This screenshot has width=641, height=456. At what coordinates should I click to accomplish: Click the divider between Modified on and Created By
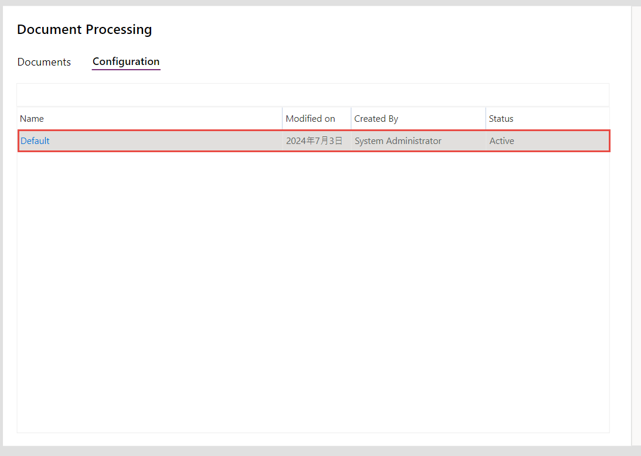click(x=351, y=119)
